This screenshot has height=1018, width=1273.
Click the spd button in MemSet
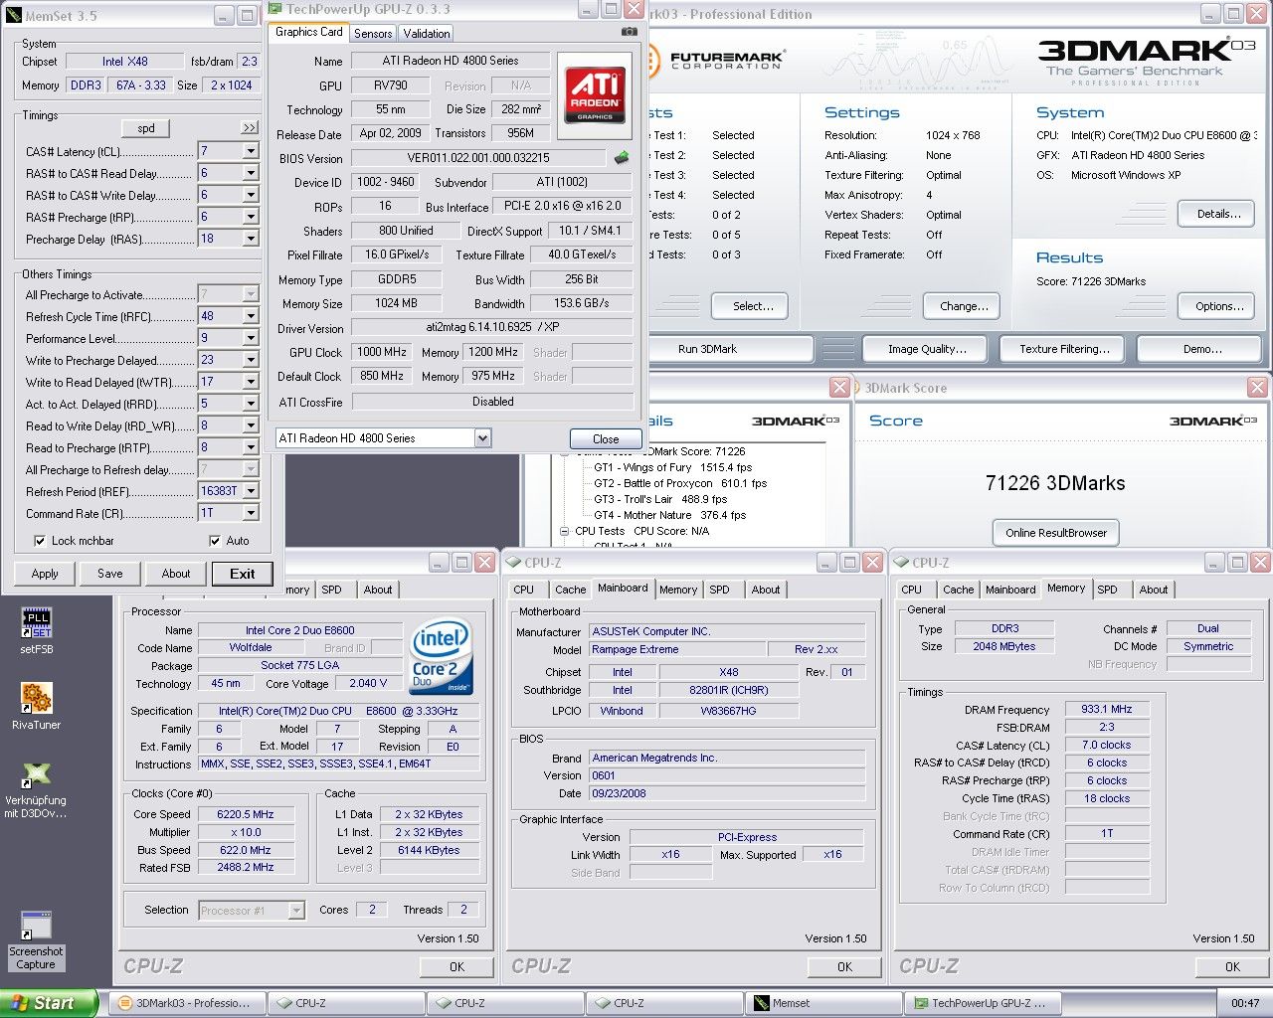(146, 128)
